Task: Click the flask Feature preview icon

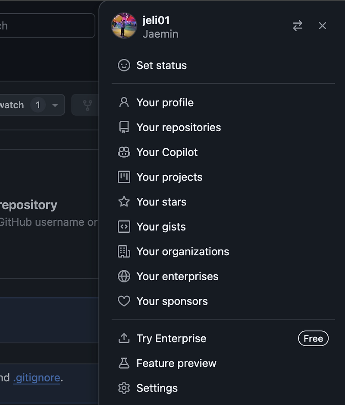Action: [x=124, y=364]
